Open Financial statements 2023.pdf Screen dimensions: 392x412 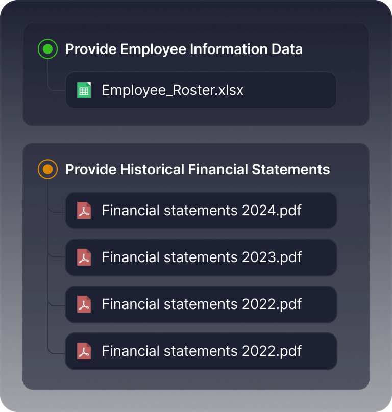tap(202, 257)
